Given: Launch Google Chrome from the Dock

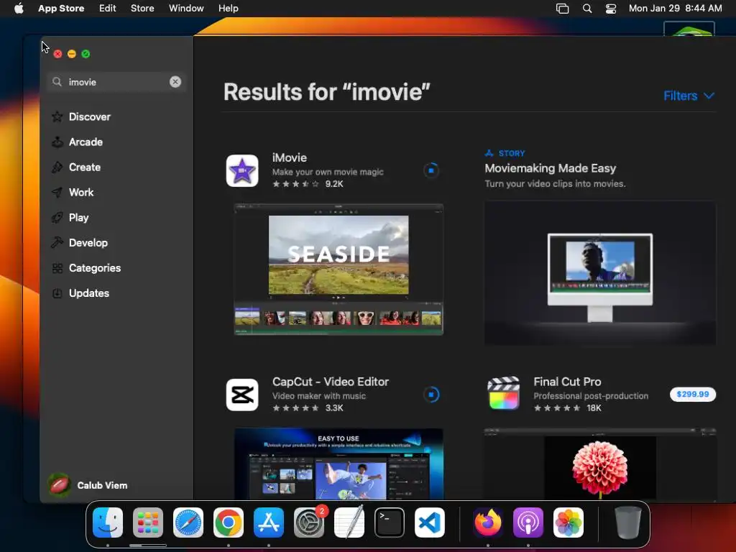Looking at the screenshot, I should (x=229, y=523).
